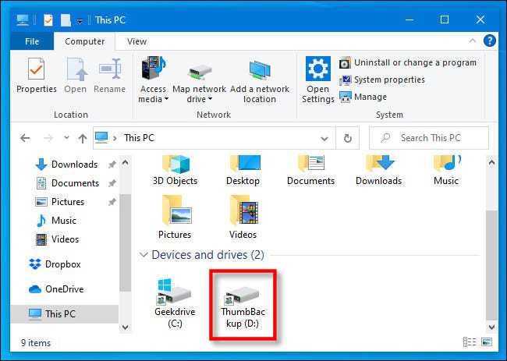
Task: Toggle the Downloads pin in navigation pane
Action: [x=112, y=165]
